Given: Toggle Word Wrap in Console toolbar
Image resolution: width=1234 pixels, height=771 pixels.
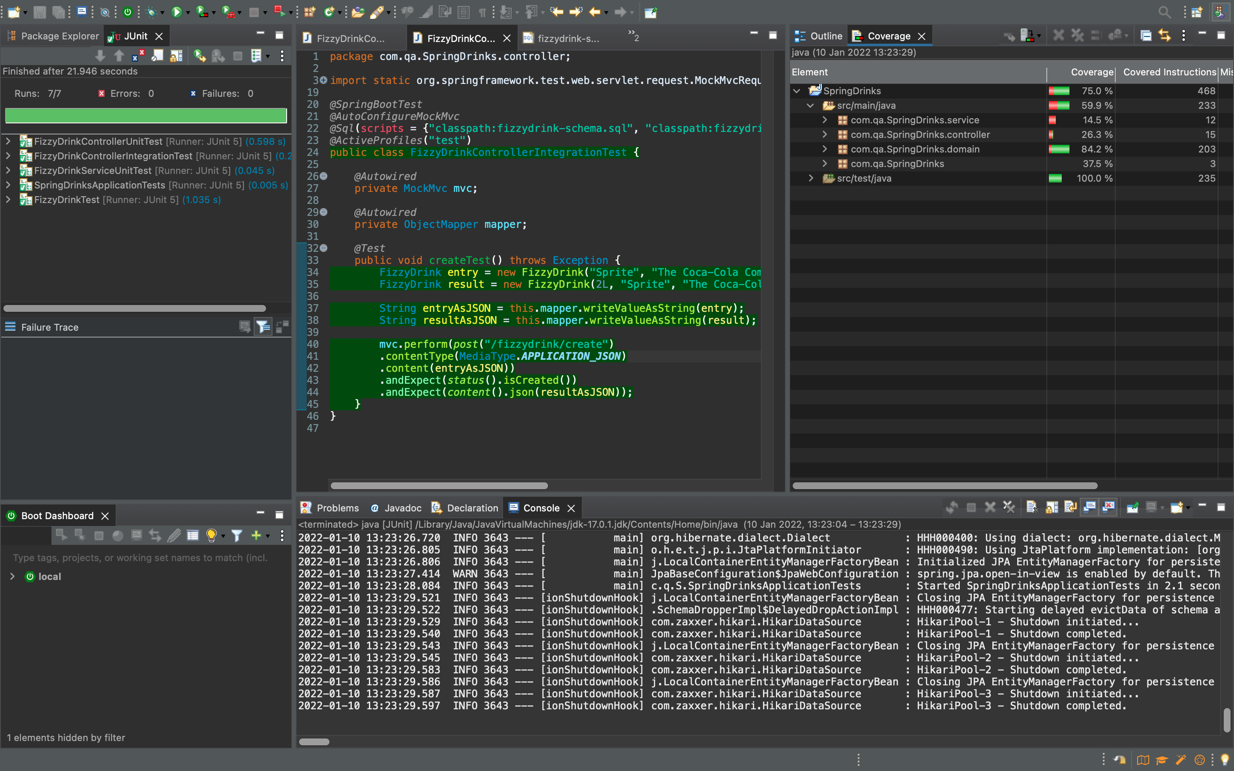Looking at the screenshot, I should [x=1070, y=508].
